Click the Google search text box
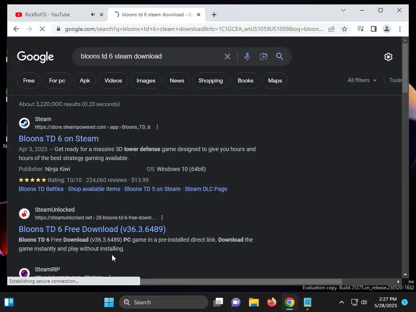 (150, 56)
